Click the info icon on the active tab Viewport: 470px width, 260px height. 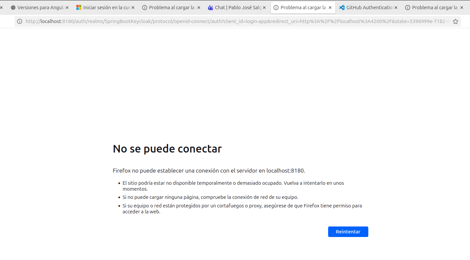click(x=276, y=8)
